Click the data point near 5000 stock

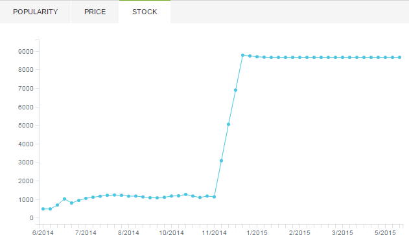(229, 124)
